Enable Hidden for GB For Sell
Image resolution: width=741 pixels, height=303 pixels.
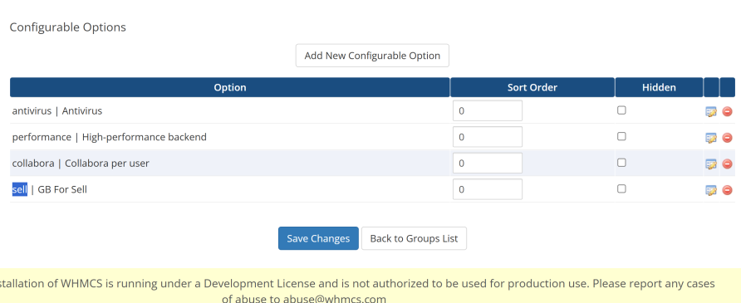[x=621, y=188]
